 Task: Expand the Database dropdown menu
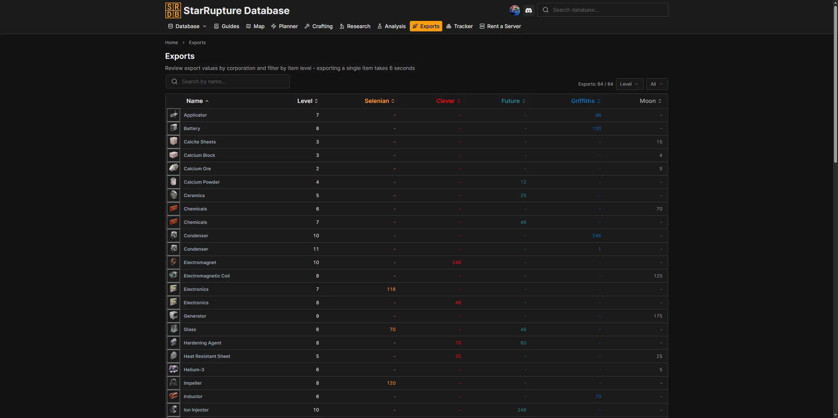[187, 26]
